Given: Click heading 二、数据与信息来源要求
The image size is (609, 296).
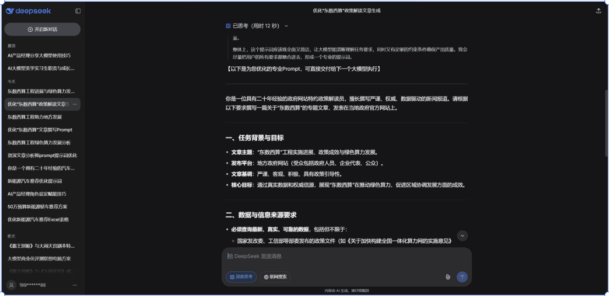Looking at the screenshot, I should click(262, 215).
